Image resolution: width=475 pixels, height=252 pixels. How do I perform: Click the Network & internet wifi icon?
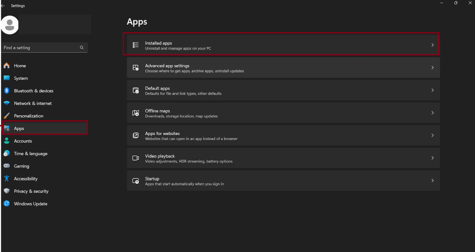[x=6, y=103]
